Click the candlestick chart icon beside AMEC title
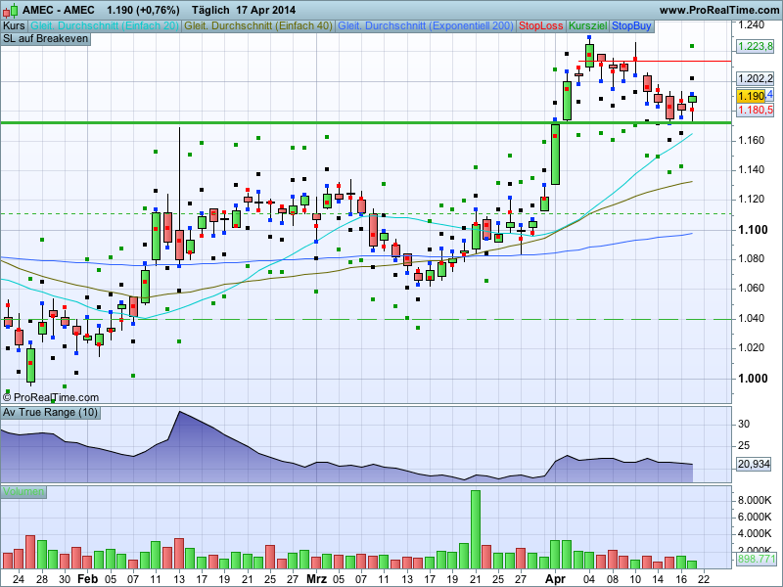Screen dimensions: 783x587 (x=11, y=10)
